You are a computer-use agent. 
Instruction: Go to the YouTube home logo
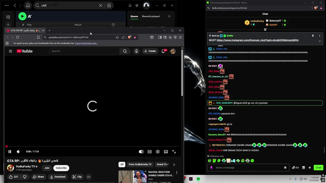click(24, 51)
